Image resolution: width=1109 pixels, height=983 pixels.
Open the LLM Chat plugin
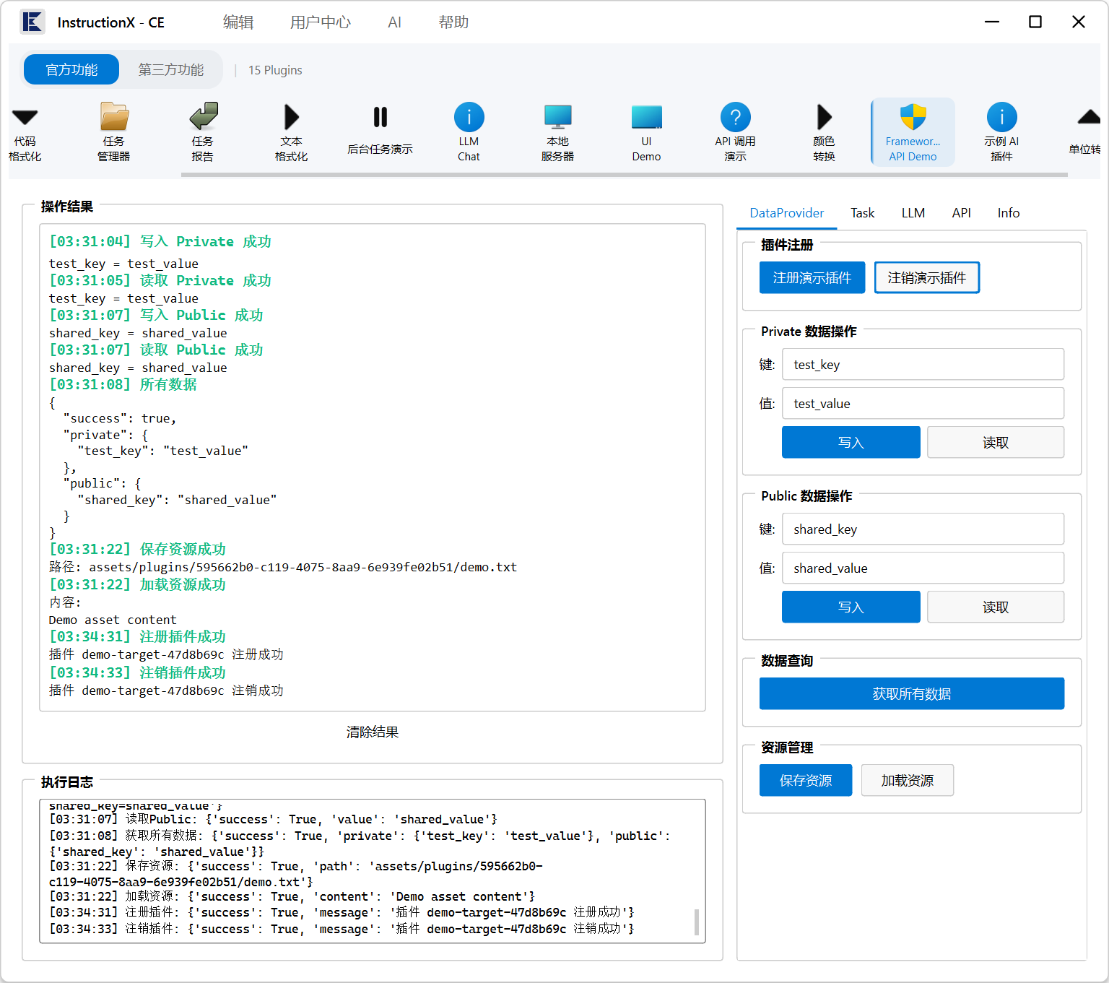point(469,133)
